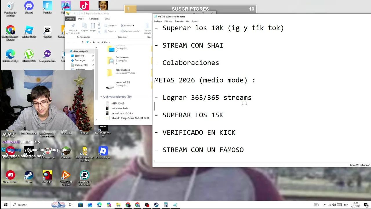Open the Archivo tab in File Explorer
The height and width of the screenshot is (209, 371).
pyautogui.click(x=70, y=19)
